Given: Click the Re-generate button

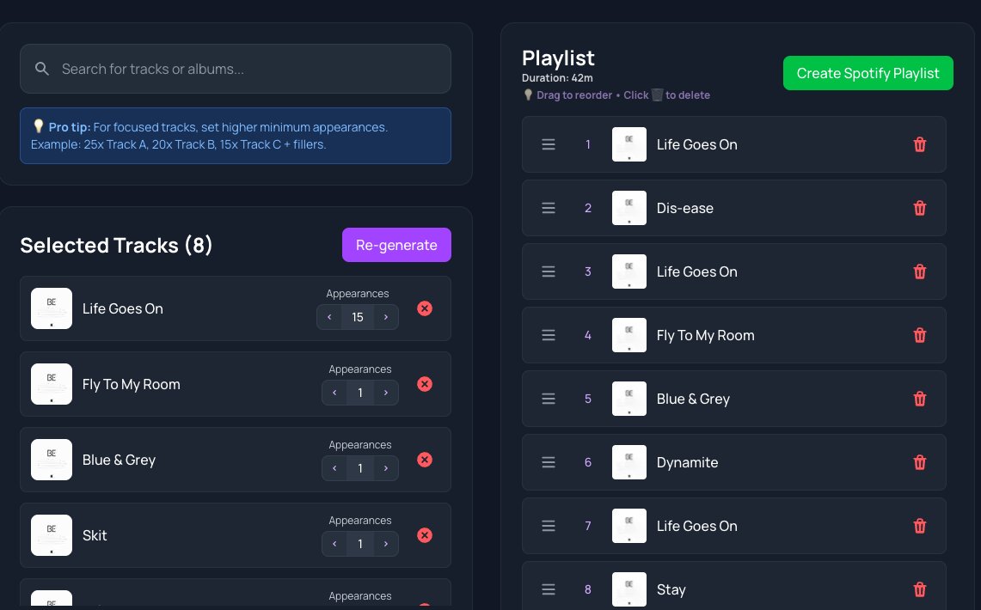Looking at the screenshot, I should (x=396, y=245).
